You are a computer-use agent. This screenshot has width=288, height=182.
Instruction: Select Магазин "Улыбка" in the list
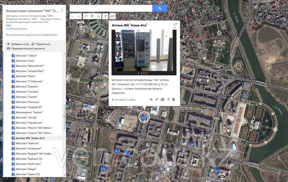pos(25,92)
